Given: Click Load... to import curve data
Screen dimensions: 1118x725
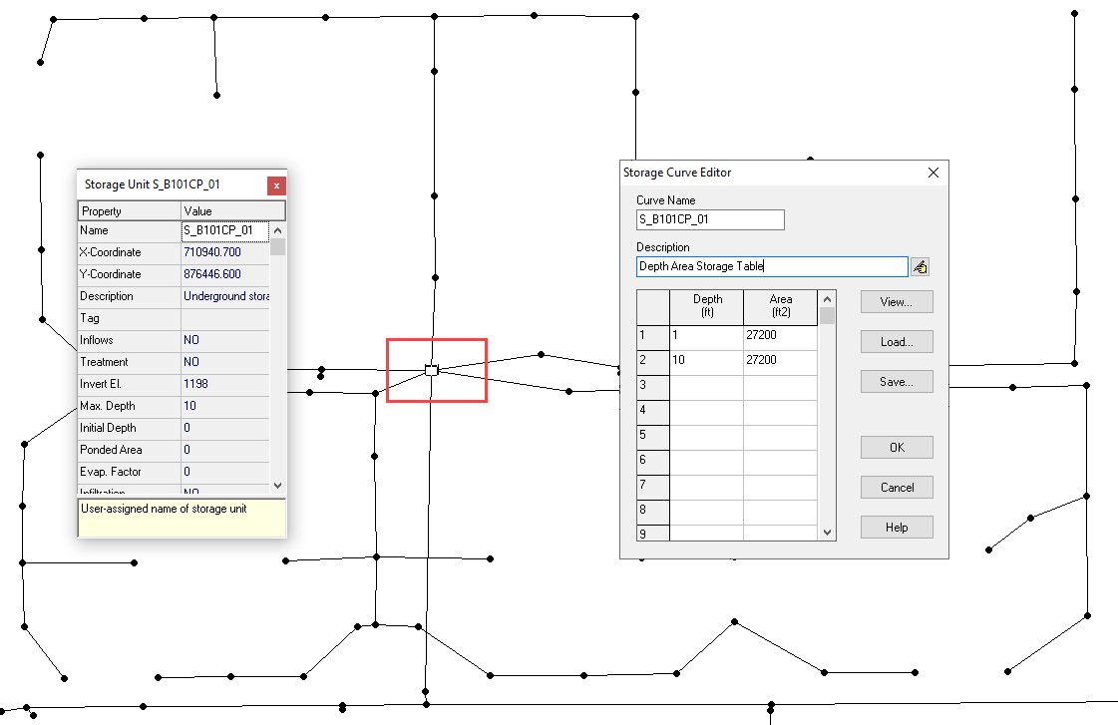Looking at the screenshot, I should click(x=897, y=342).
